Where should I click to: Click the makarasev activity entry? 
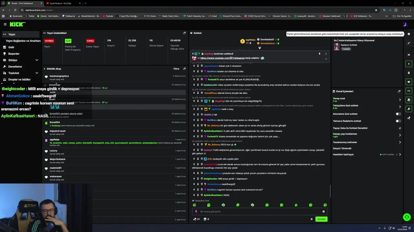click(115, 178)
